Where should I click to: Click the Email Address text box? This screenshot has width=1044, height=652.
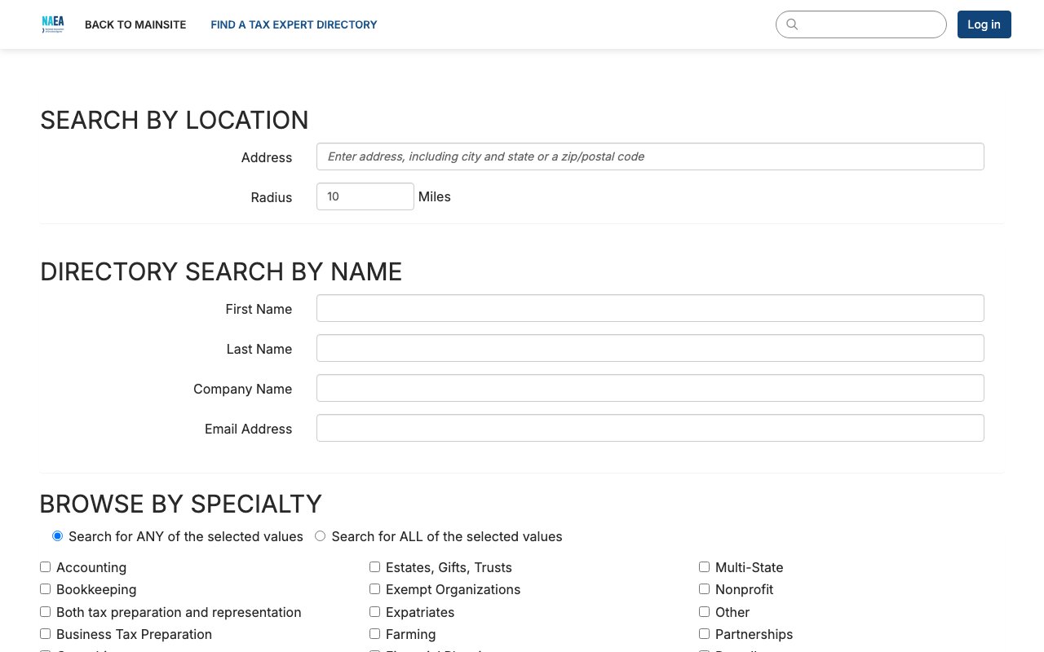click(x=650, y=428)
